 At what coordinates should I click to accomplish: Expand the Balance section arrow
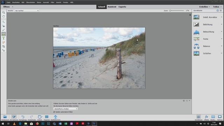222,46
